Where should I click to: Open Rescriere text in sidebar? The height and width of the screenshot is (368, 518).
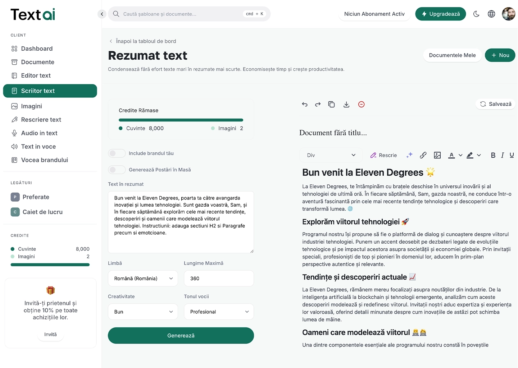click(41, 120)
